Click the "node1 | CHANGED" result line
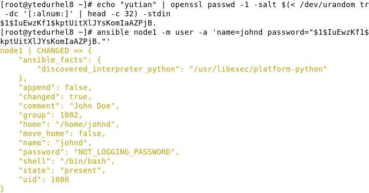Viewport: 369px width, 193px height. [46, 51]
